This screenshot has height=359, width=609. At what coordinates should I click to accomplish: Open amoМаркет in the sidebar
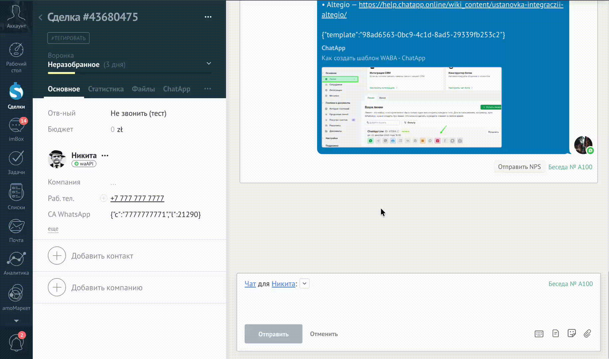(16, 298)
